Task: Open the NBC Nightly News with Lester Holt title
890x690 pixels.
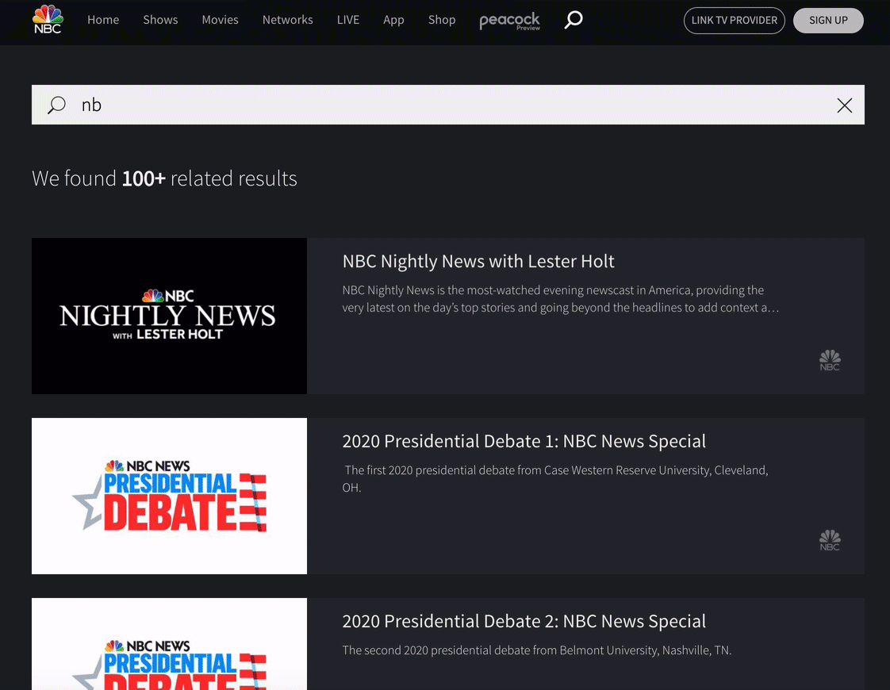Action: pyautogui.click(x=478, y=262)
